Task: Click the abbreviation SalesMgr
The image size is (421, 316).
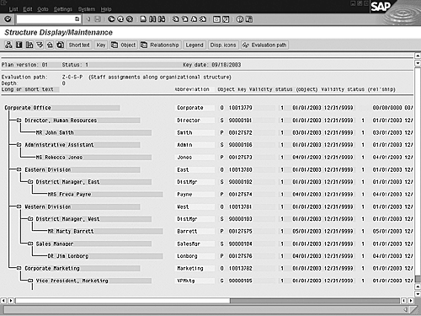Action: (189, 244)
